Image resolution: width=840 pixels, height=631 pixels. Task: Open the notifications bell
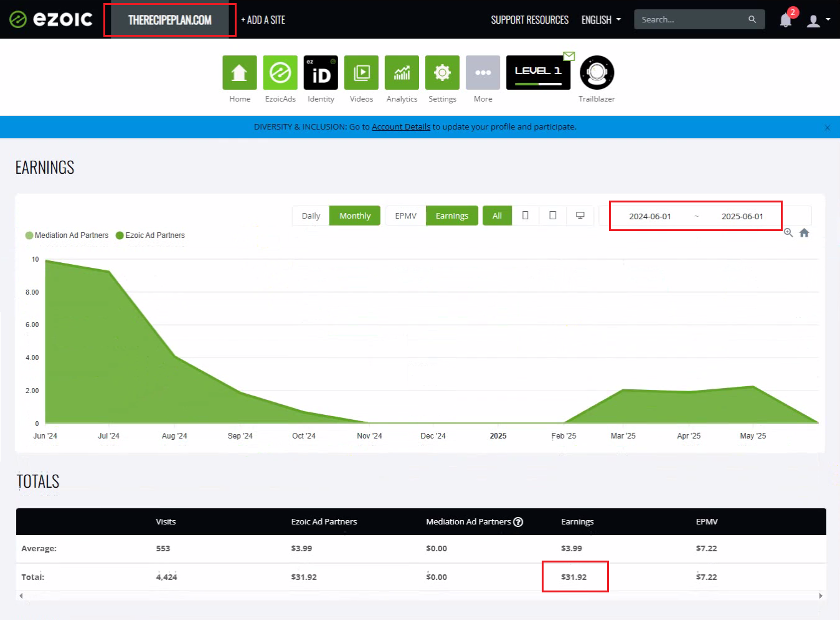786,20
